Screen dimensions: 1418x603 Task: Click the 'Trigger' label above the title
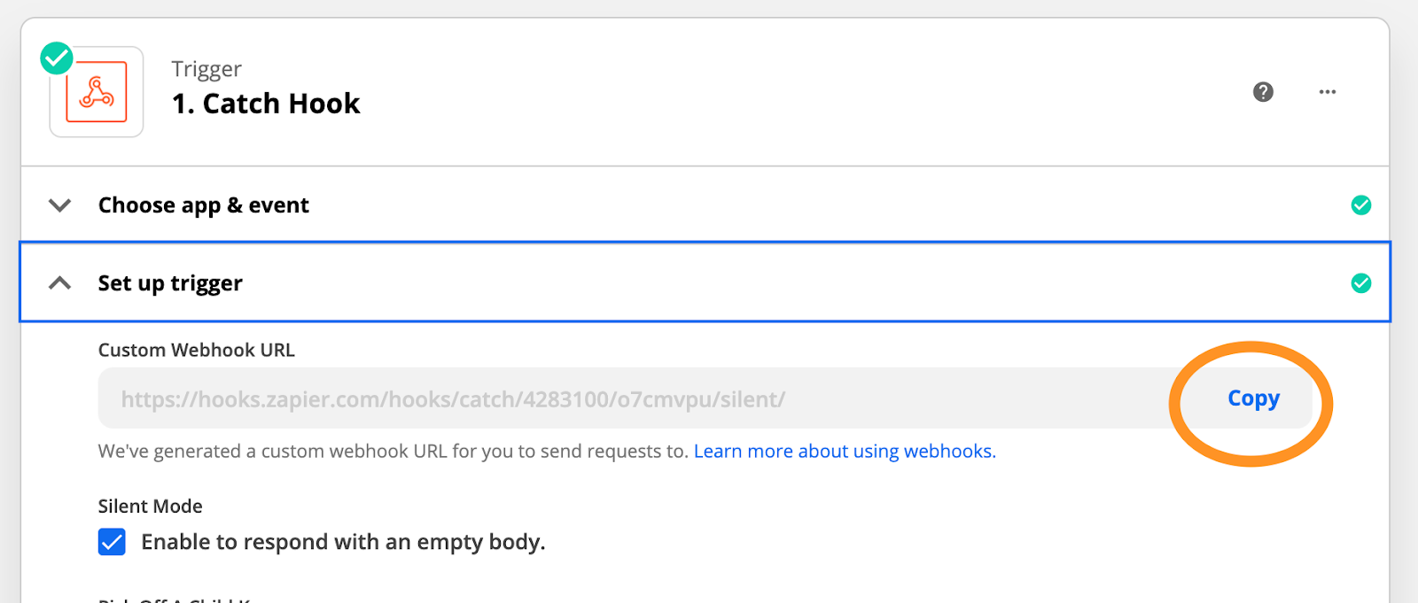(x=206, y=69)
